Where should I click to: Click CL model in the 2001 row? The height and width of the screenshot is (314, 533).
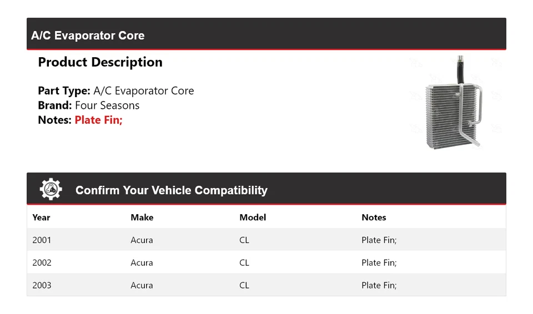(244, 240)
